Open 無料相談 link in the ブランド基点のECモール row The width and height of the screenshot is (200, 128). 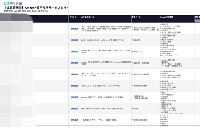pos(75,29)
